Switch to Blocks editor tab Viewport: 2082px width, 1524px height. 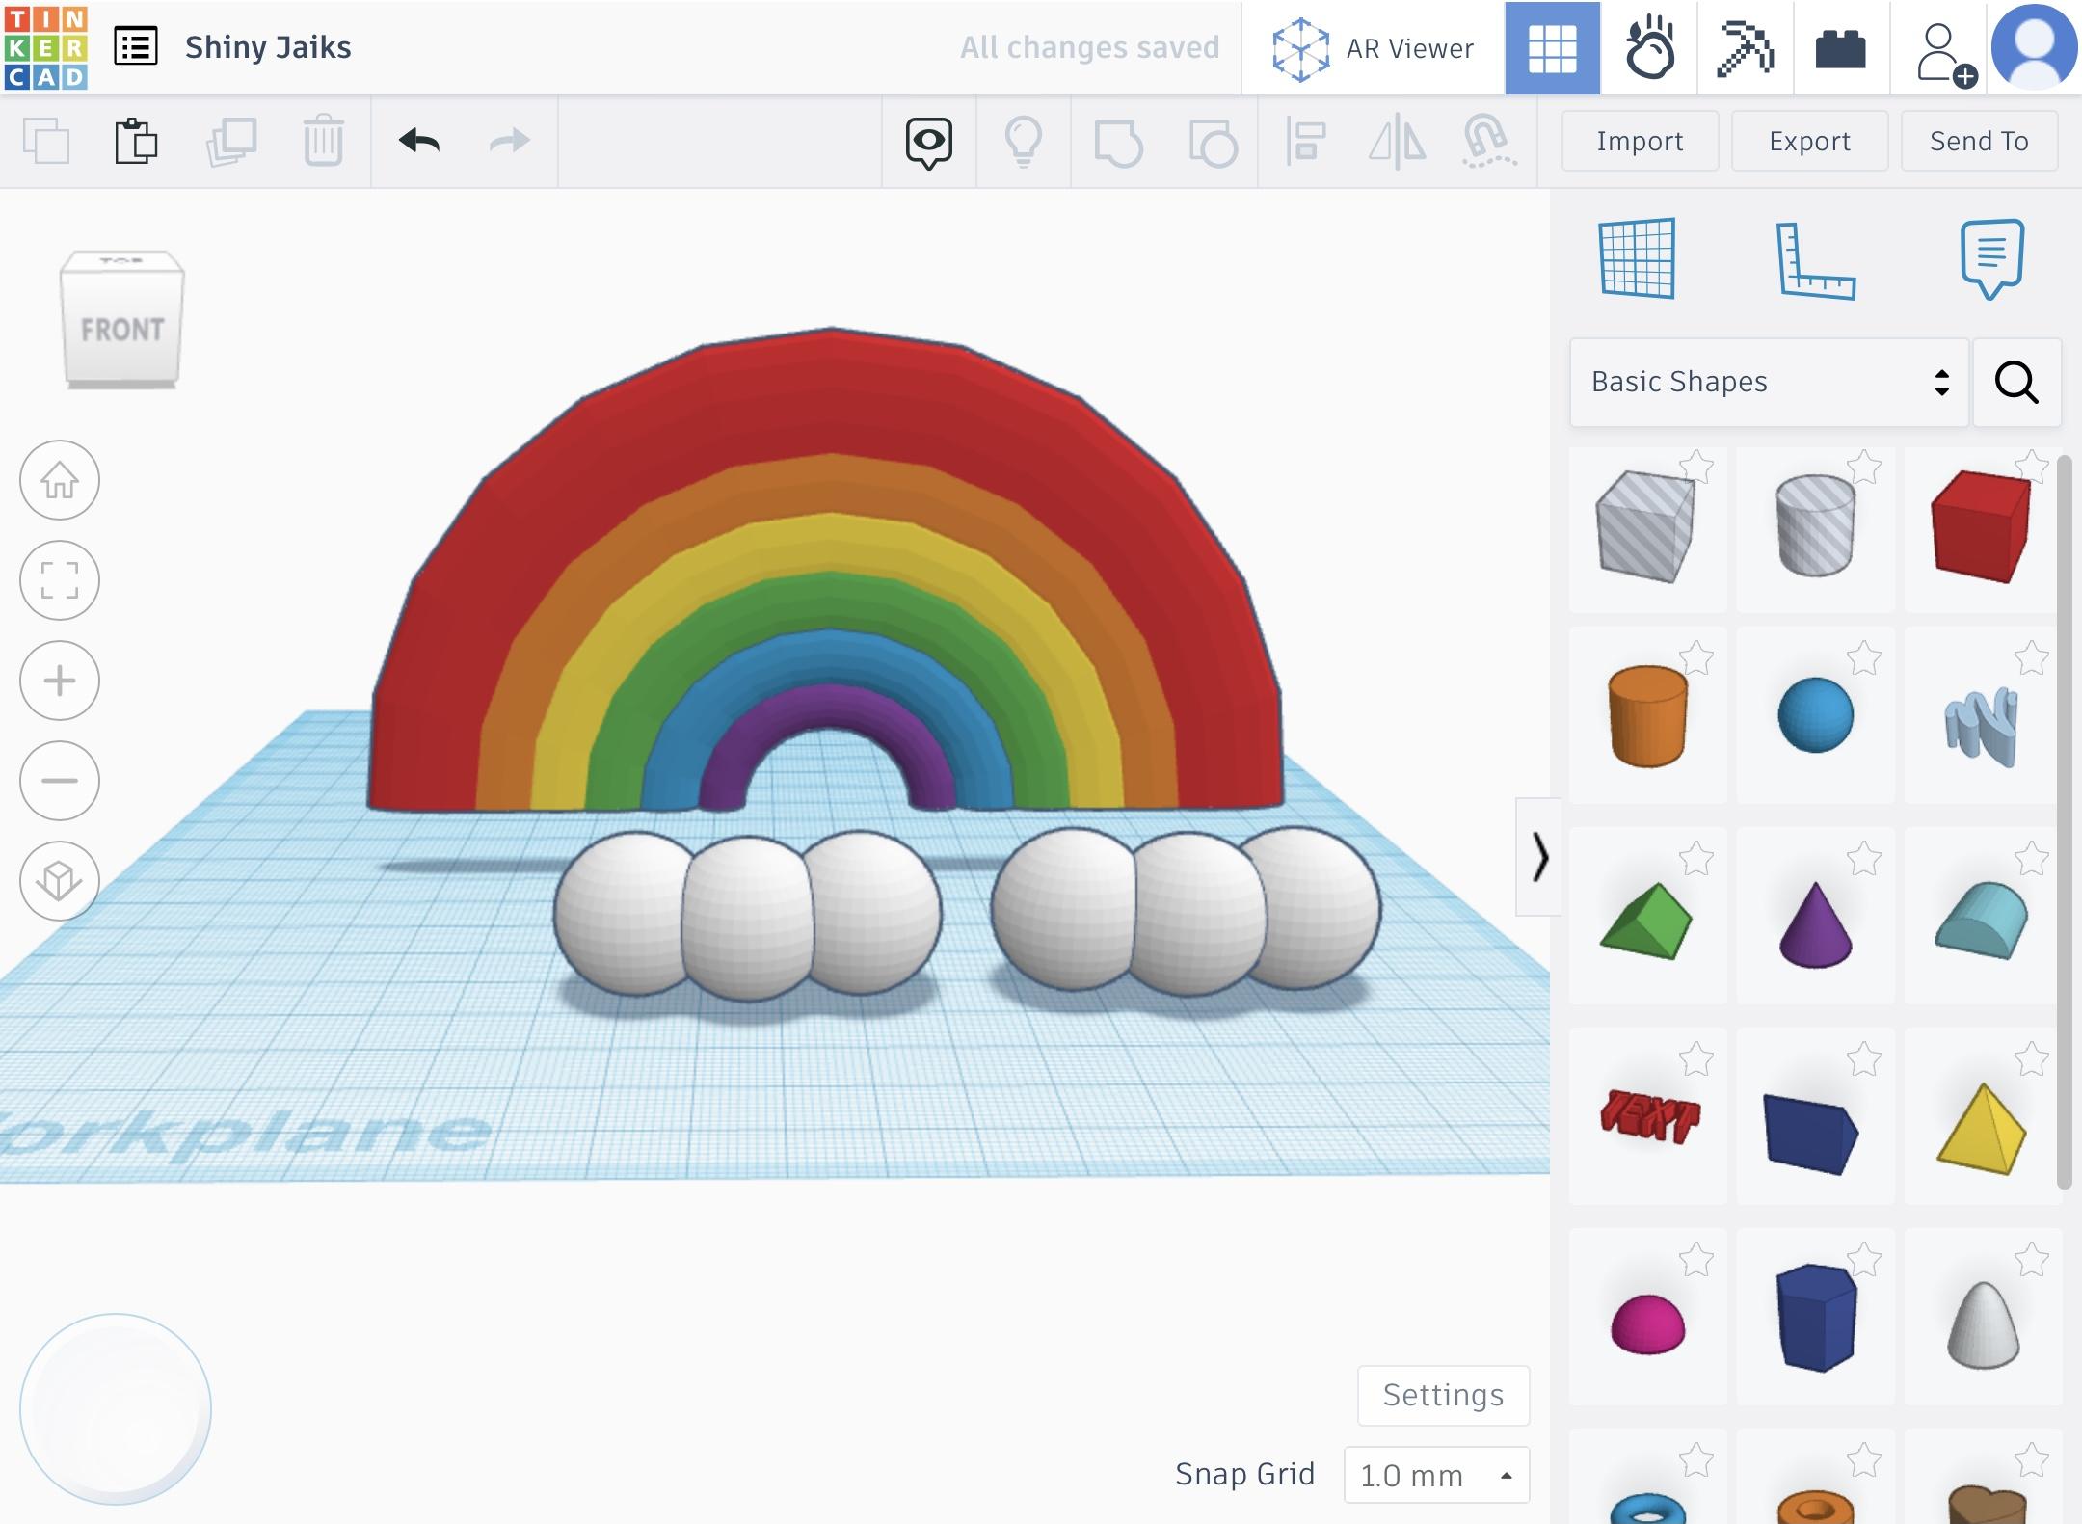(x=1745, y=47)
